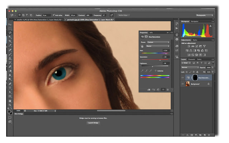Switch to the Styles tab
Image resolution: width=229 pixels, height=143 pixels.
coord(195,40)
